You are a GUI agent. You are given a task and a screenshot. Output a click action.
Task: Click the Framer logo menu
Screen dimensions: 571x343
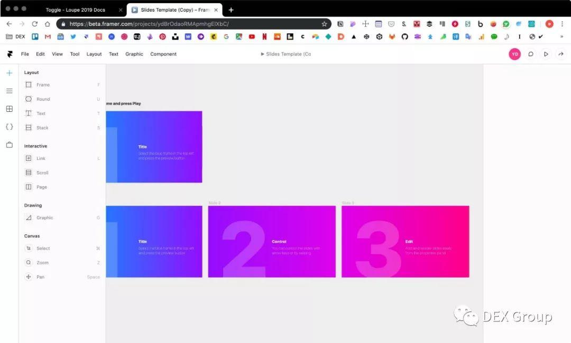10,54
